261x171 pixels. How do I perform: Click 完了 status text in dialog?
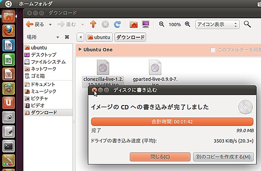tap(96, 131)
